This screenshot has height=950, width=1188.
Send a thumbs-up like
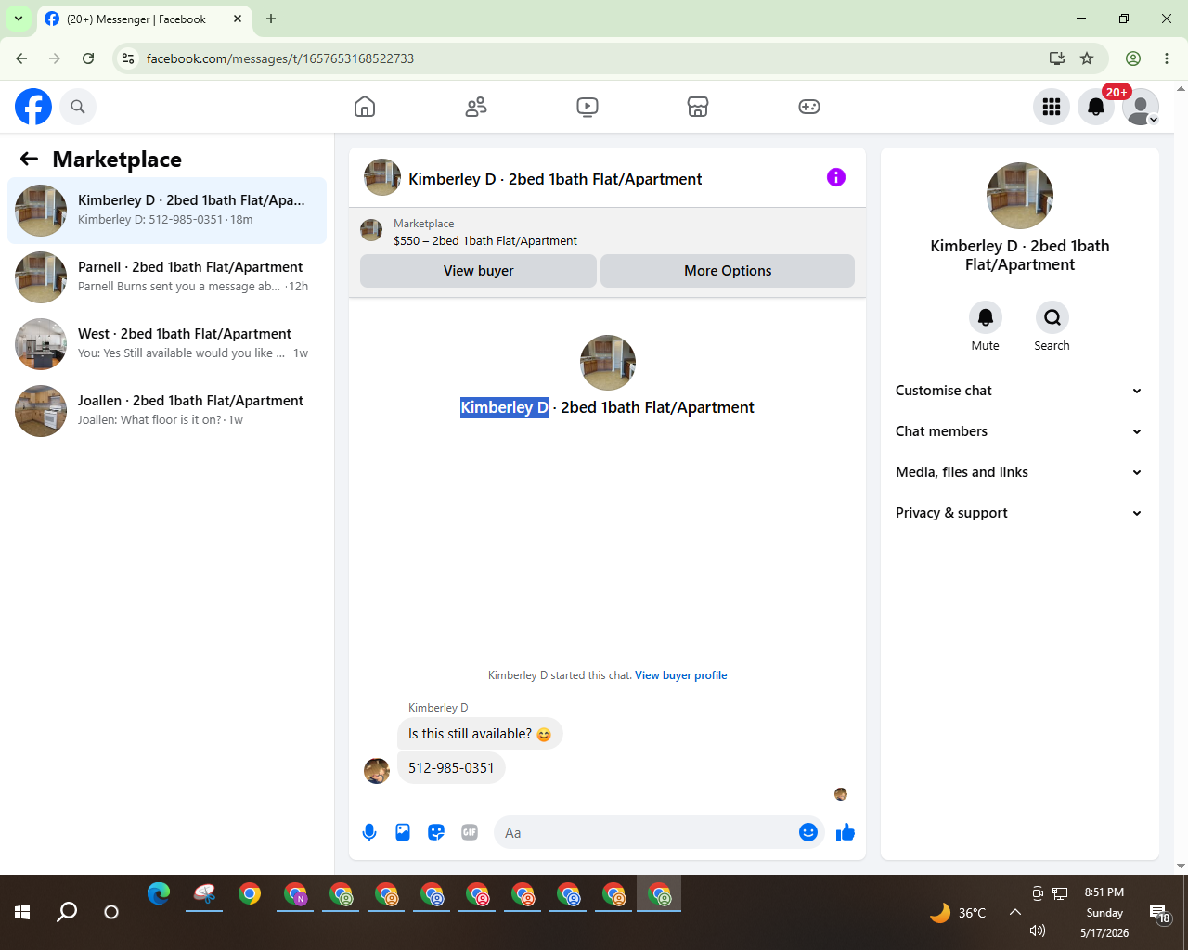(846, 832)
